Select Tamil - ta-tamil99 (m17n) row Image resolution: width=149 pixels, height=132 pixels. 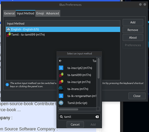pyautogui.click(x=63, y=35)
